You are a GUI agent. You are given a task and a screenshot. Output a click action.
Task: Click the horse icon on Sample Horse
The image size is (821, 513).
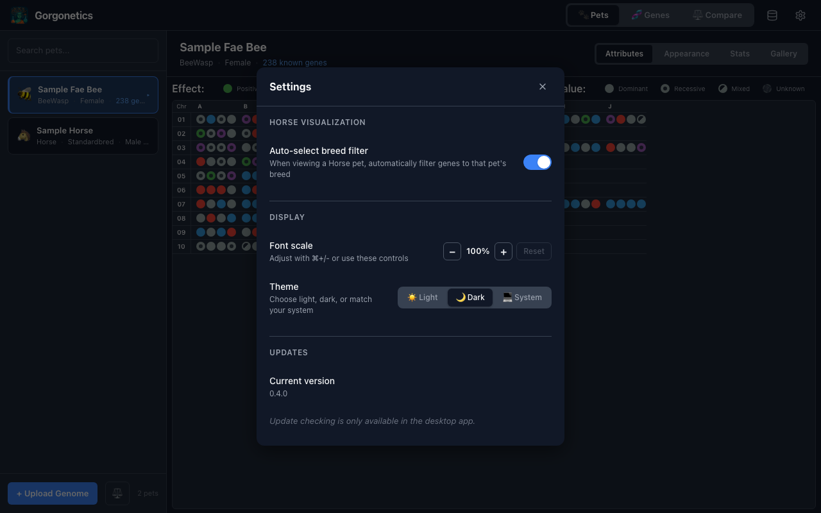click(24, 135)
